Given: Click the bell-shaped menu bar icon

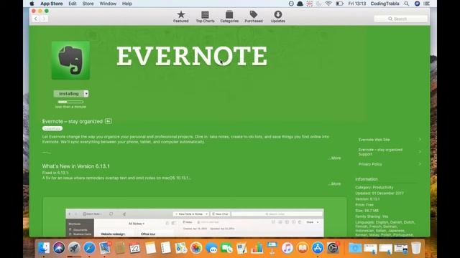Looking at the screenshot, I should pos(300,4).
